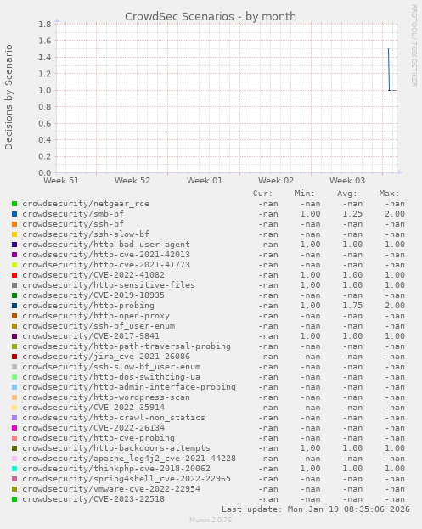Screen dimensions: 422x529
Task: Click the crowdsecurity/http-cve-2021-41773 legend entry
Action: click(x=106, y=265)
